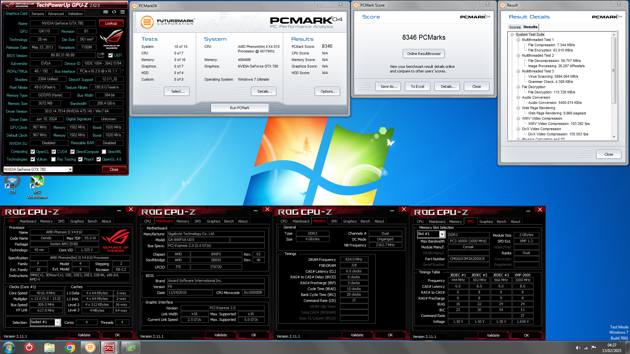Click BIOS export share icon in GPU-Z

click(101, 55)
